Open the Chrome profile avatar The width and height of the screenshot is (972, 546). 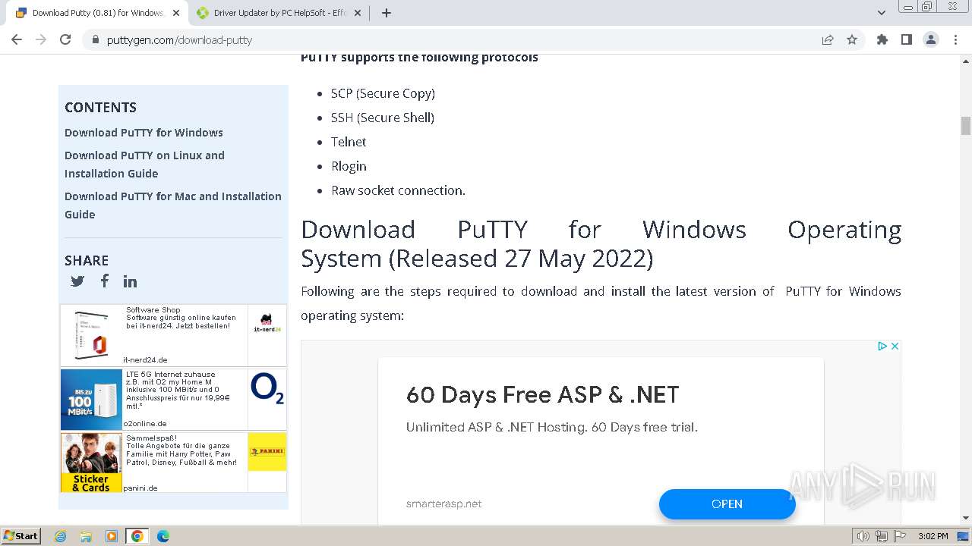coord(931,40)
